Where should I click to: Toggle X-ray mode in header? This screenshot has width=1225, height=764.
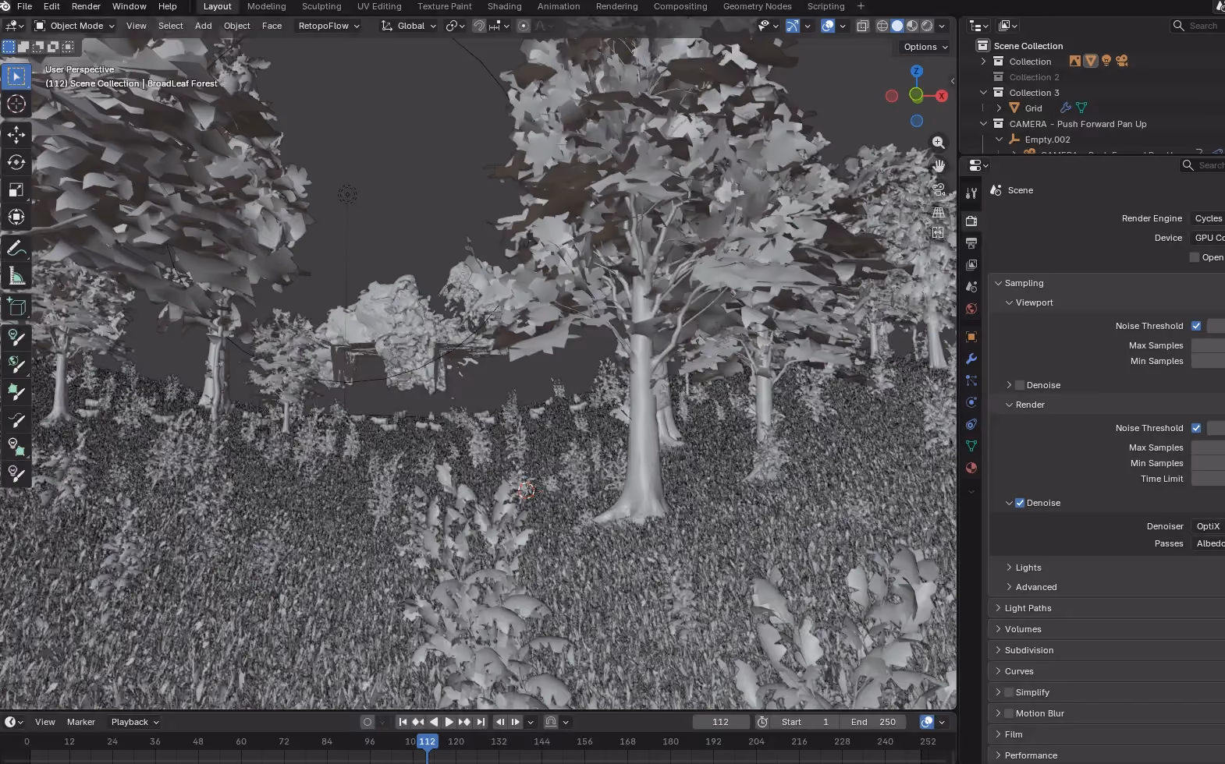[x=862, y=26]
